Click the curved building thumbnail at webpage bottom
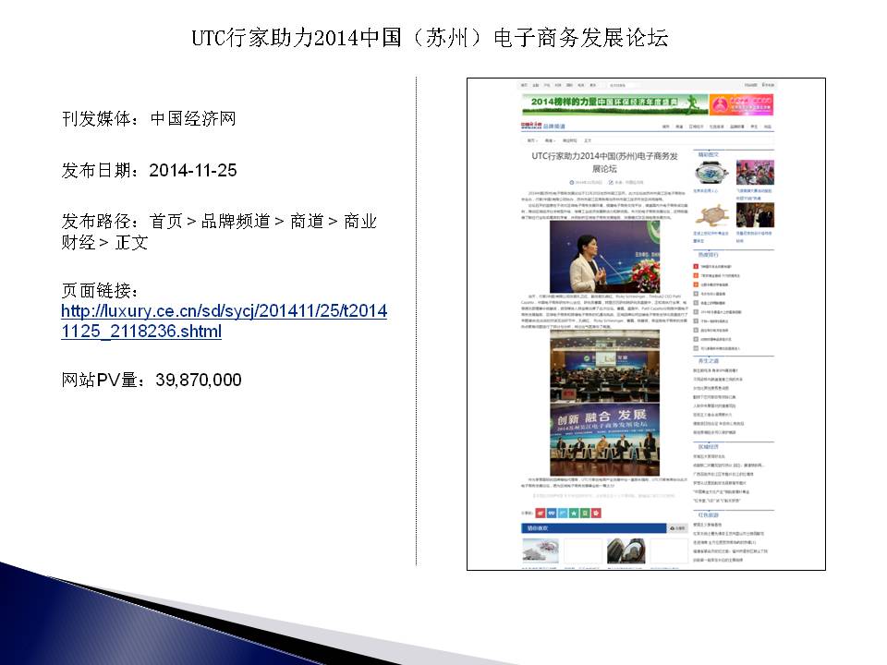Screen dimensions: 887x665 pos(626,550)
